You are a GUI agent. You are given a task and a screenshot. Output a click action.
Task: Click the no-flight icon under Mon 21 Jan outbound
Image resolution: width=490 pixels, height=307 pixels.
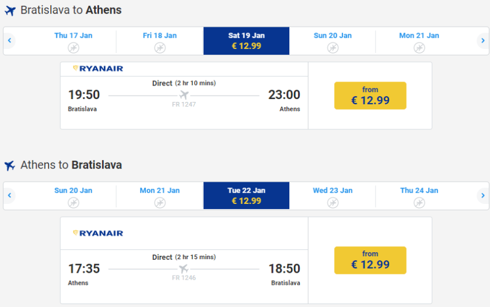[x=419, y=48]
